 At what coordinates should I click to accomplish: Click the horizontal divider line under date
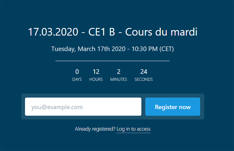(x=113, y=61)
